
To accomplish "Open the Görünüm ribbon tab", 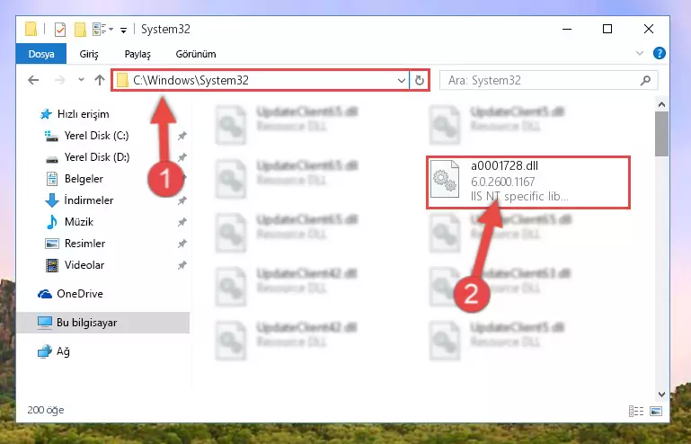I will 196,54.
